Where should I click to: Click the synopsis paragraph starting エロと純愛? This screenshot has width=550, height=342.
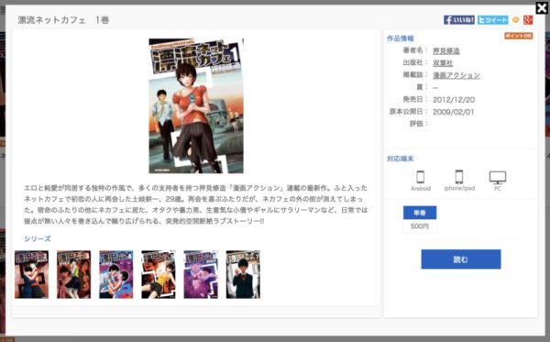[196, 204]
